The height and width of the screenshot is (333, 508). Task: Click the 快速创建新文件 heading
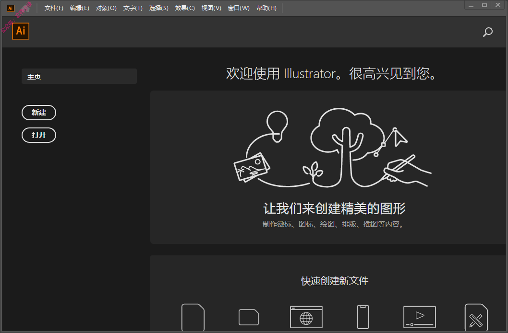pos(335,281)
